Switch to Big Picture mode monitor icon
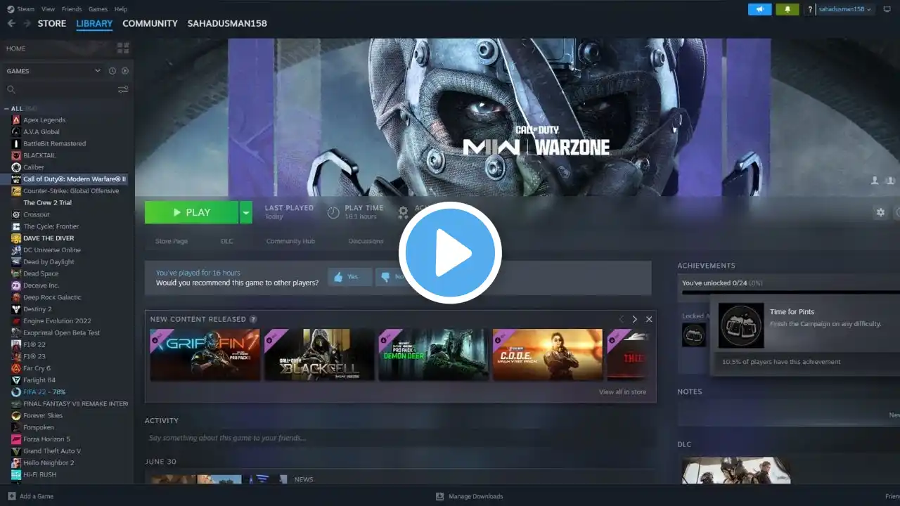 (x=887, y=9)
